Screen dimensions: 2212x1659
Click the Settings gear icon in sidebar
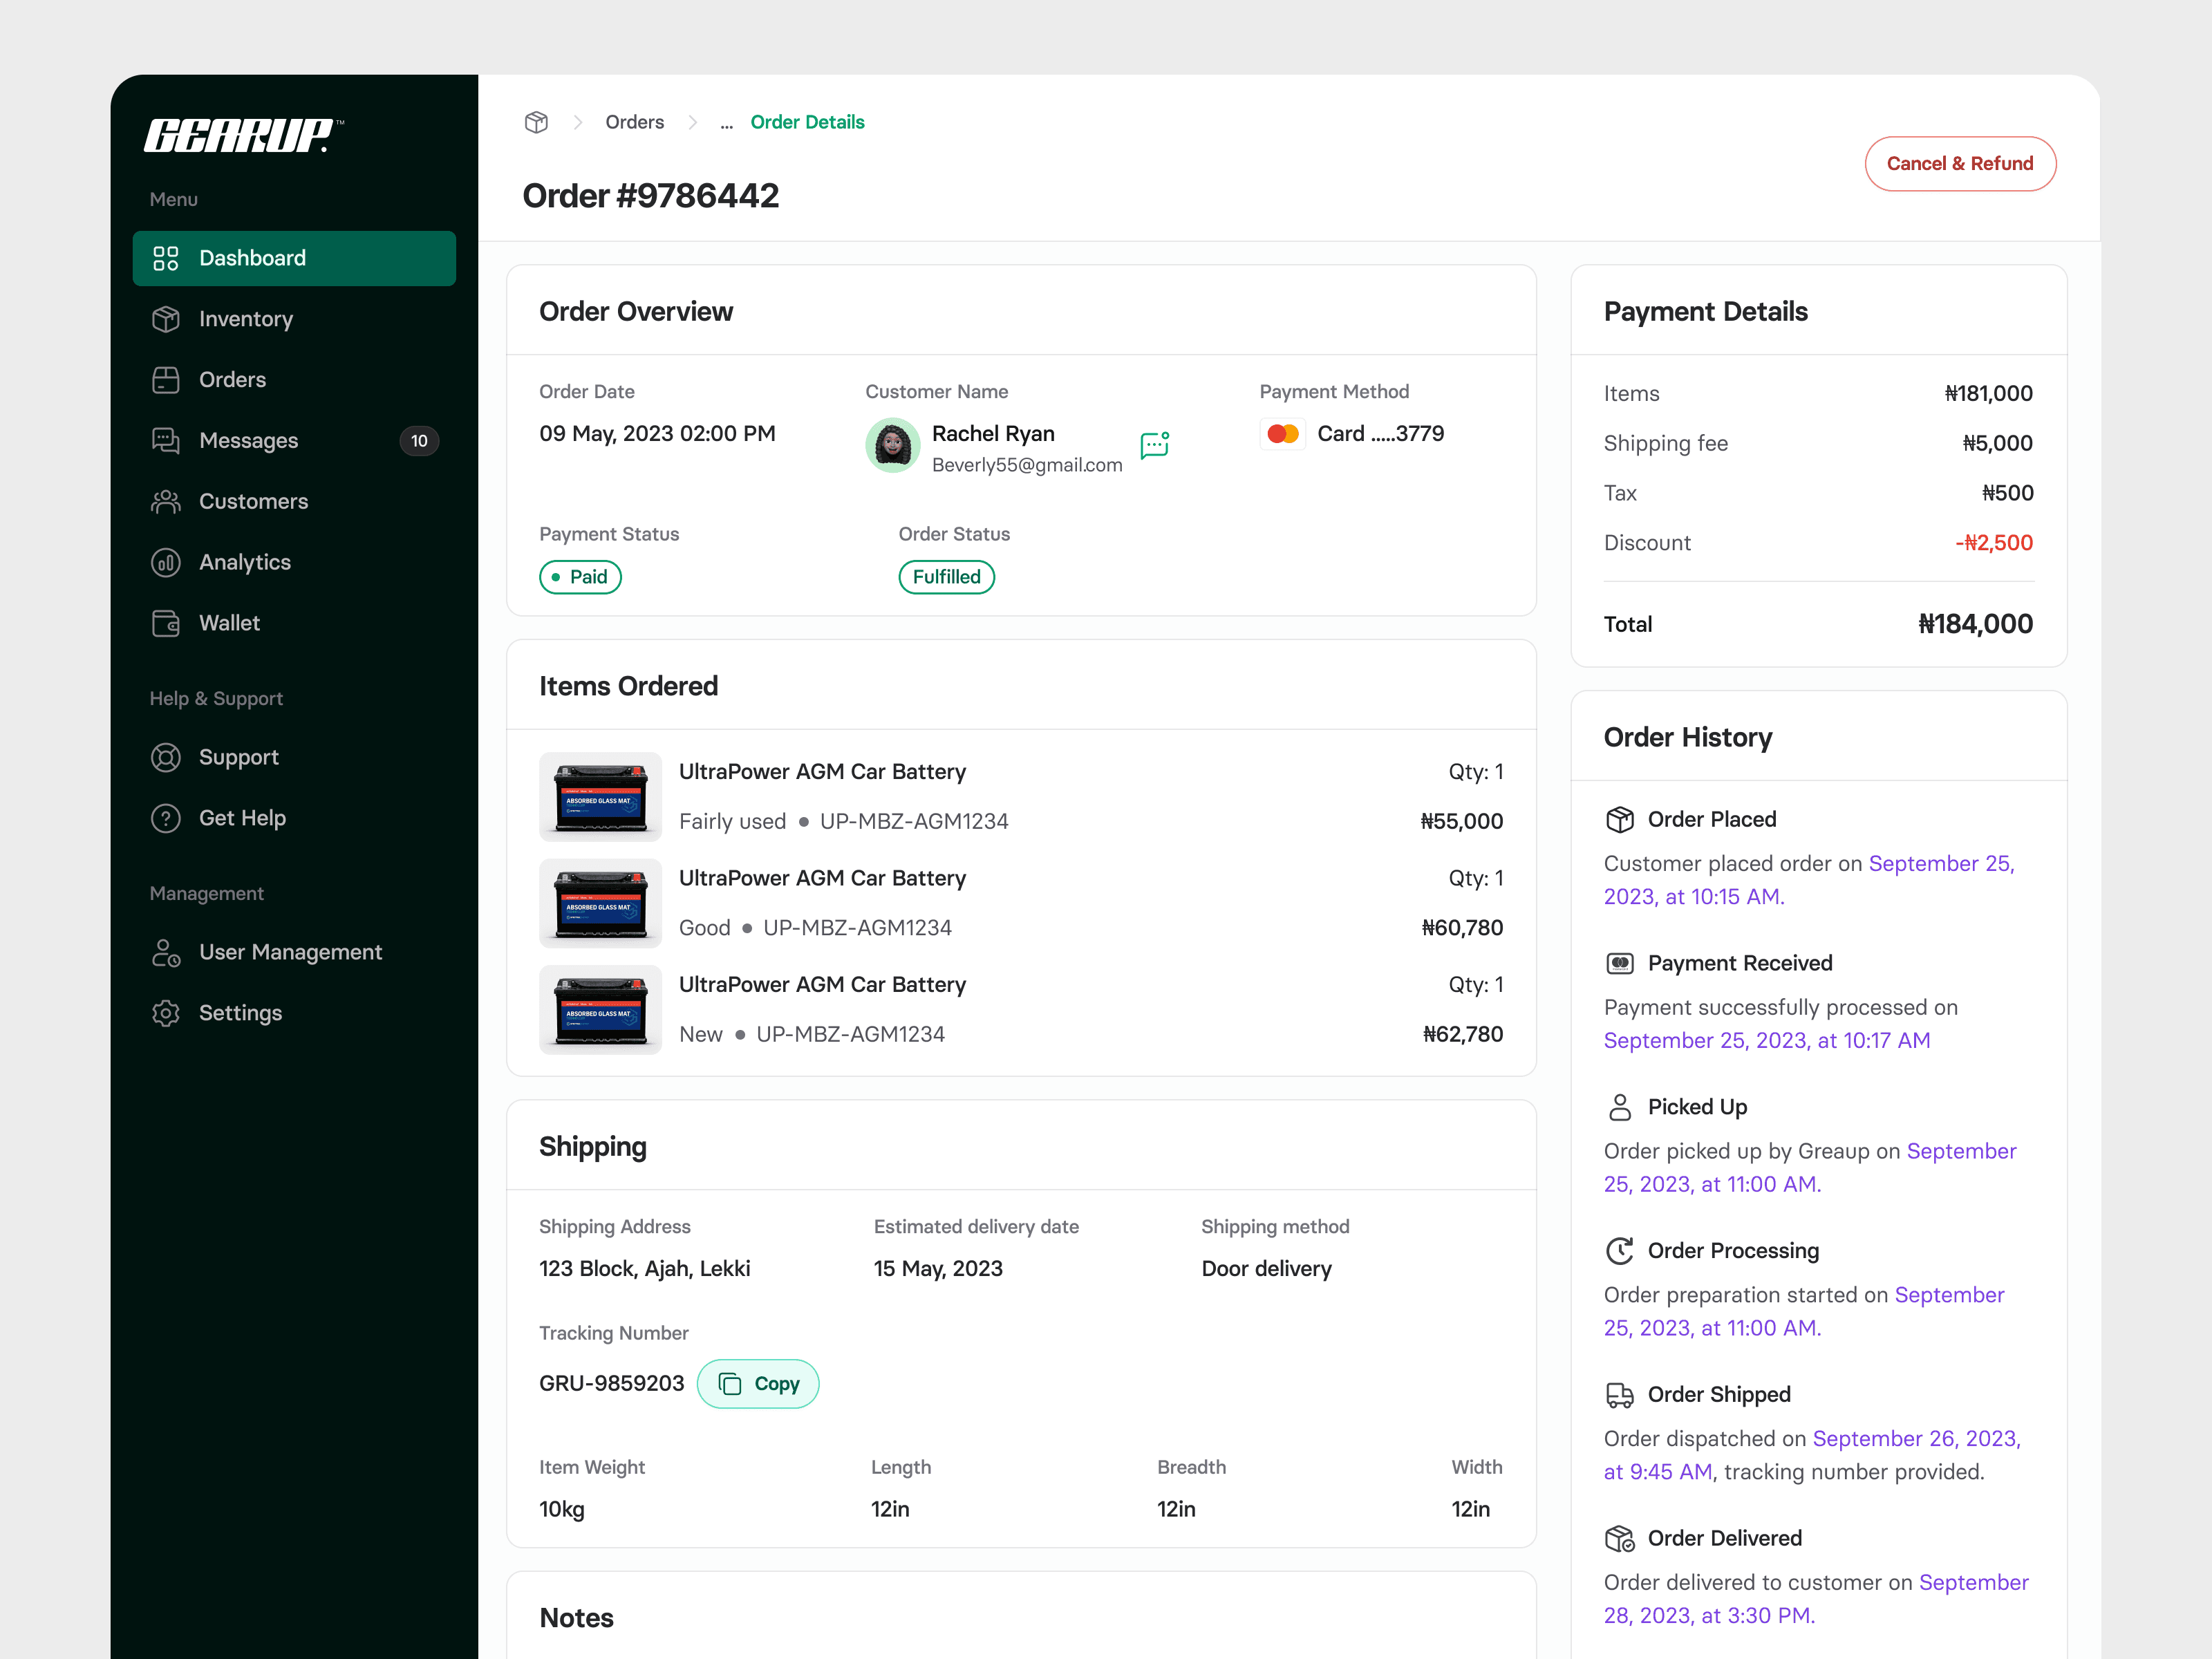point(166,1013)
